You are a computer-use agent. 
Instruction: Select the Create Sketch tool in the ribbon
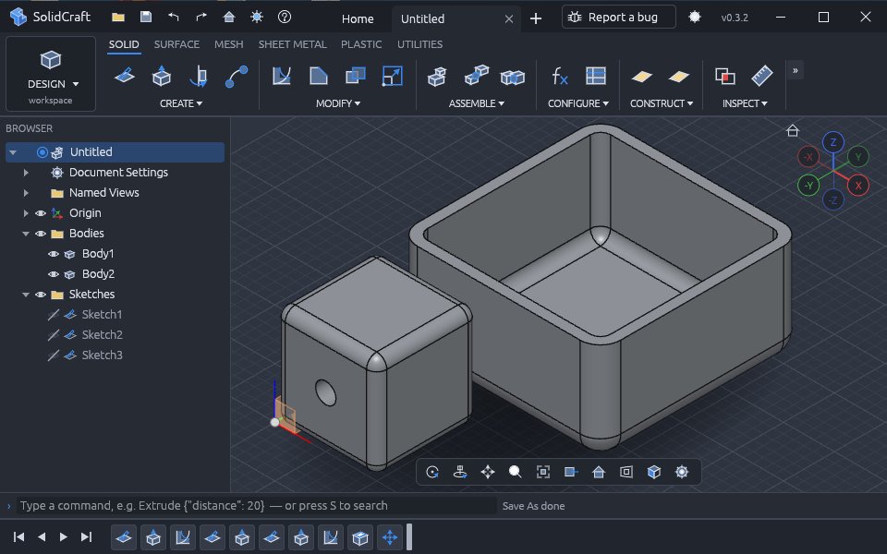pos(125,76)
